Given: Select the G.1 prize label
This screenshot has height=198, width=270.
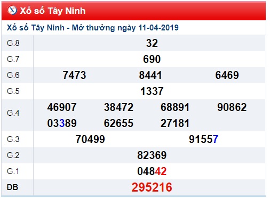Looking at the screenshot, I should tap(13, 171).
